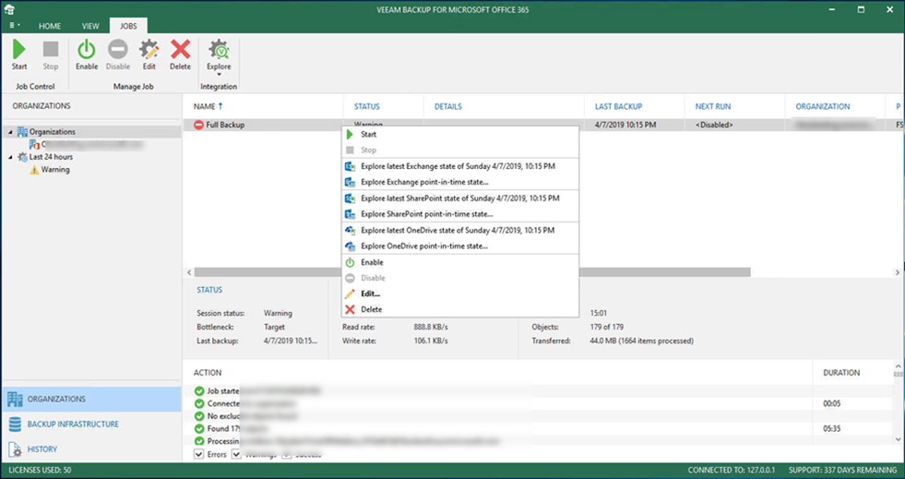Click the Organizations icon in bottom navigation
This screenshot has height=479, width=905.
pyautogui.click(x=15, y=399)
